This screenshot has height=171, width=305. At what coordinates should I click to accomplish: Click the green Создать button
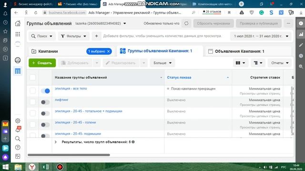(42, 63)
